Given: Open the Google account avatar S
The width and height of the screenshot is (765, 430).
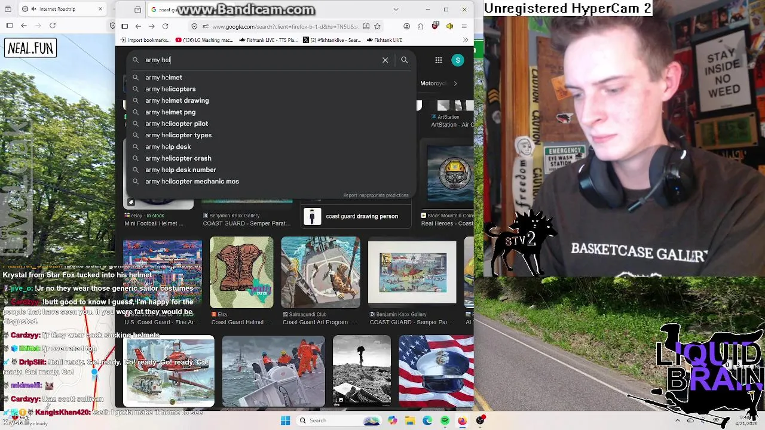Looking at the screenshot, I should [x=458, y=60].
